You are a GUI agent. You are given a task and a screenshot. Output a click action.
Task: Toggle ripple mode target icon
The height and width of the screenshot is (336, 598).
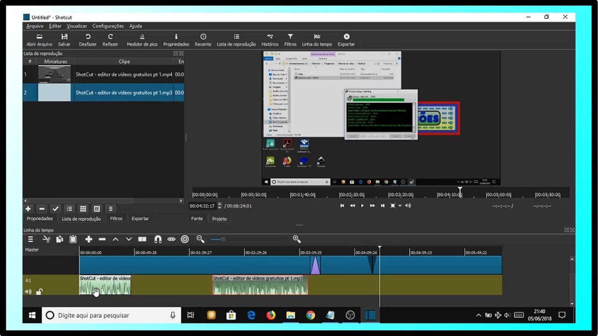(185, 239)
